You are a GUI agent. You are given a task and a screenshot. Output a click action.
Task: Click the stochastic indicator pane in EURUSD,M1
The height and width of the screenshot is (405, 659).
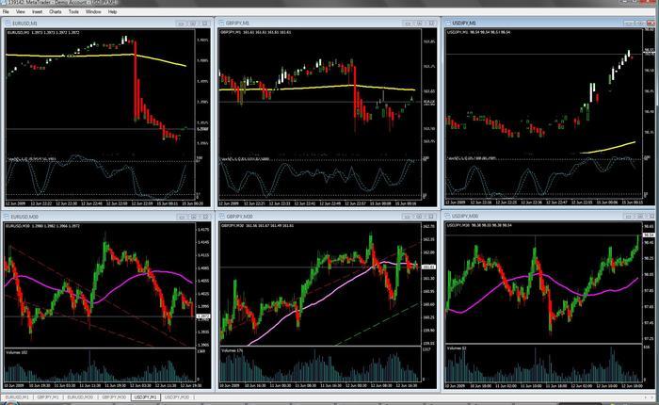pyautogui.click(x=100, y=177)
